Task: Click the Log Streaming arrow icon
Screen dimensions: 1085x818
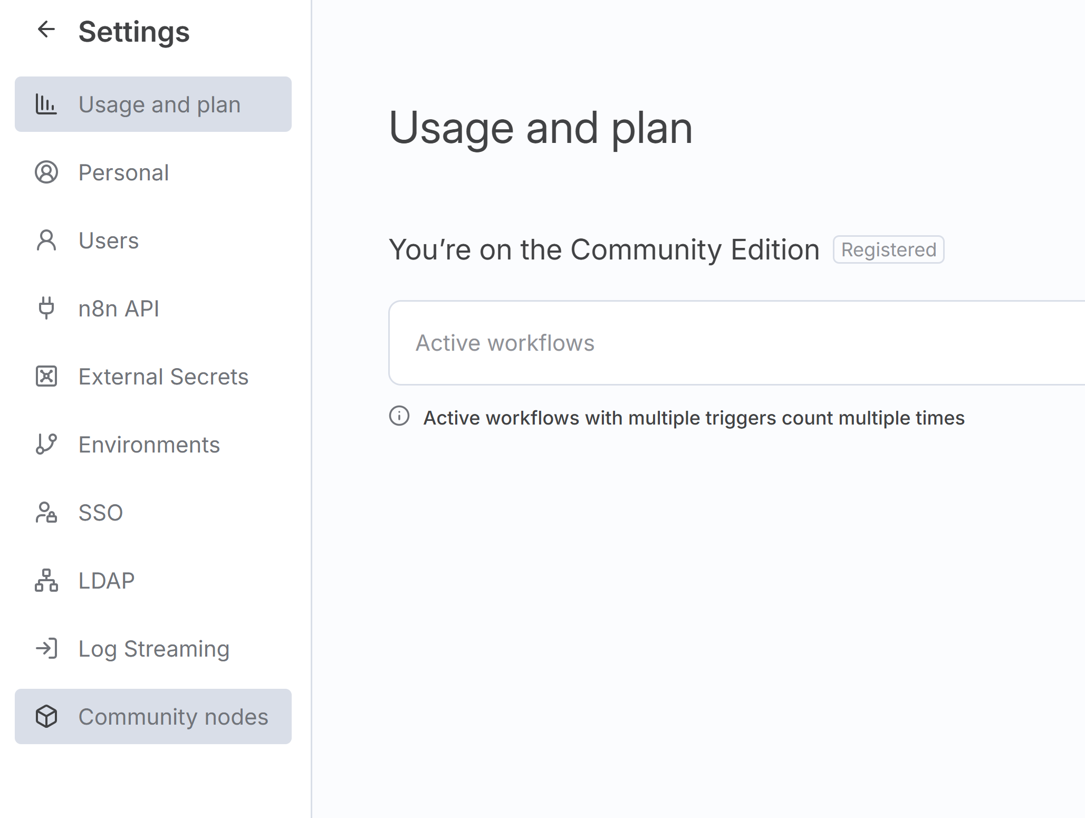Action: coord(46,648)
